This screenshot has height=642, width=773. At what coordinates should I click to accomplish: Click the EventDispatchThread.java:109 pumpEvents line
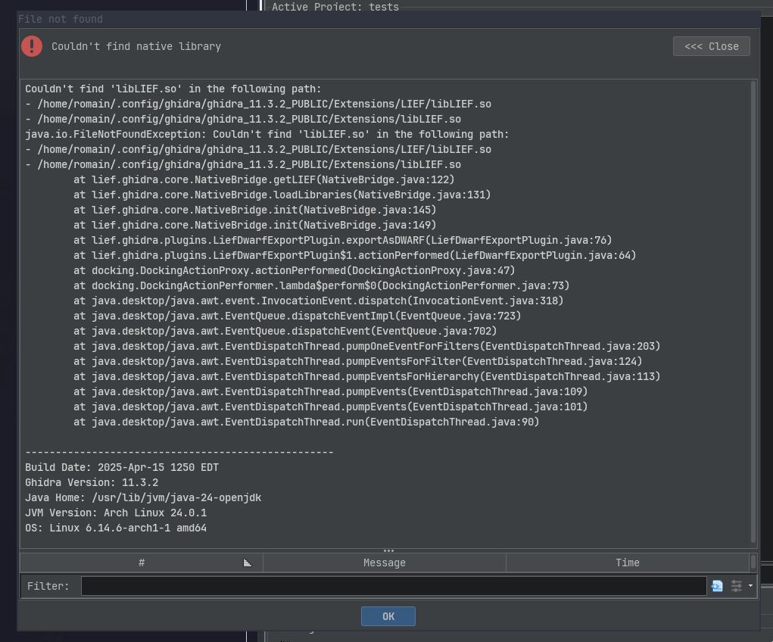(x=330, y=391)
